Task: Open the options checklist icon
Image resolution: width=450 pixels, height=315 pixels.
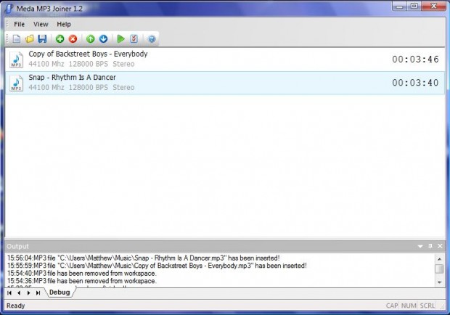Action: click(x=134, y=38)
